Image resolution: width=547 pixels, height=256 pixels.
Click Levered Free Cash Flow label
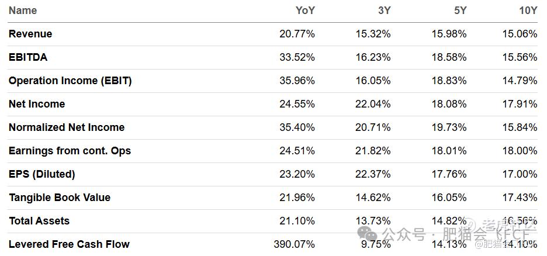tap(69, 244)
